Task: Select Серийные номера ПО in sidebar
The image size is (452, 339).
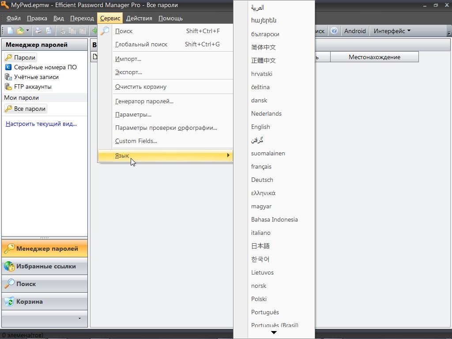Action: (41, 67)
